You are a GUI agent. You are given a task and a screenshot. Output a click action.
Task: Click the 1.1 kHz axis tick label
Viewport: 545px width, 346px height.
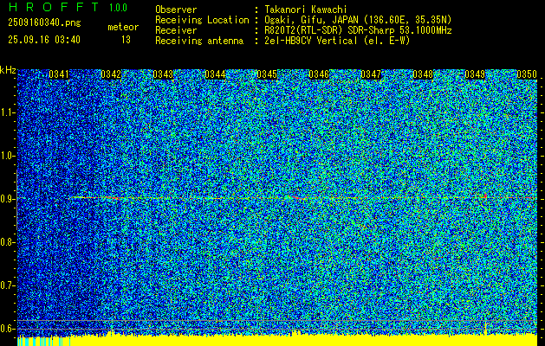pos(6,112)
